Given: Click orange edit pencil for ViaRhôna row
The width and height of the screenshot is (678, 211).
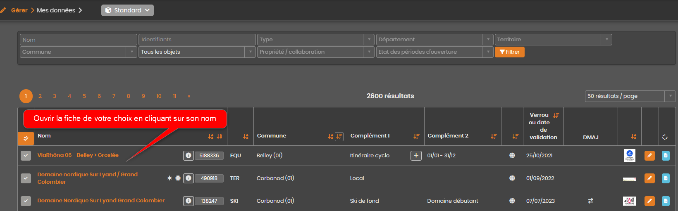Looking at the screenshot, I should pos(649,156).
